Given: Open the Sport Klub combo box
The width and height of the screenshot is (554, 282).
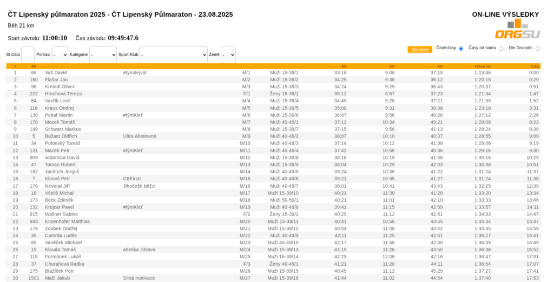Looking at the screenshot, I should (173, 55).
